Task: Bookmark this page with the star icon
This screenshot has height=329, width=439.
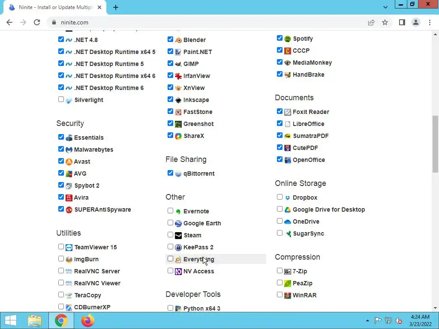Action: pos(385,22)
